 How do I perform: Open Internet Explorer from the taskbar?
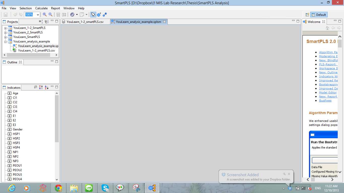click(12, 188)
